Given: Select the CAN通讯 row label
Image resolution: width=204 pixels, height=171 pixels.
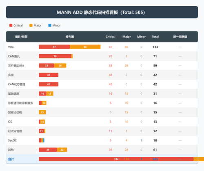Looking at the screenshot, I should click(14, 56).
